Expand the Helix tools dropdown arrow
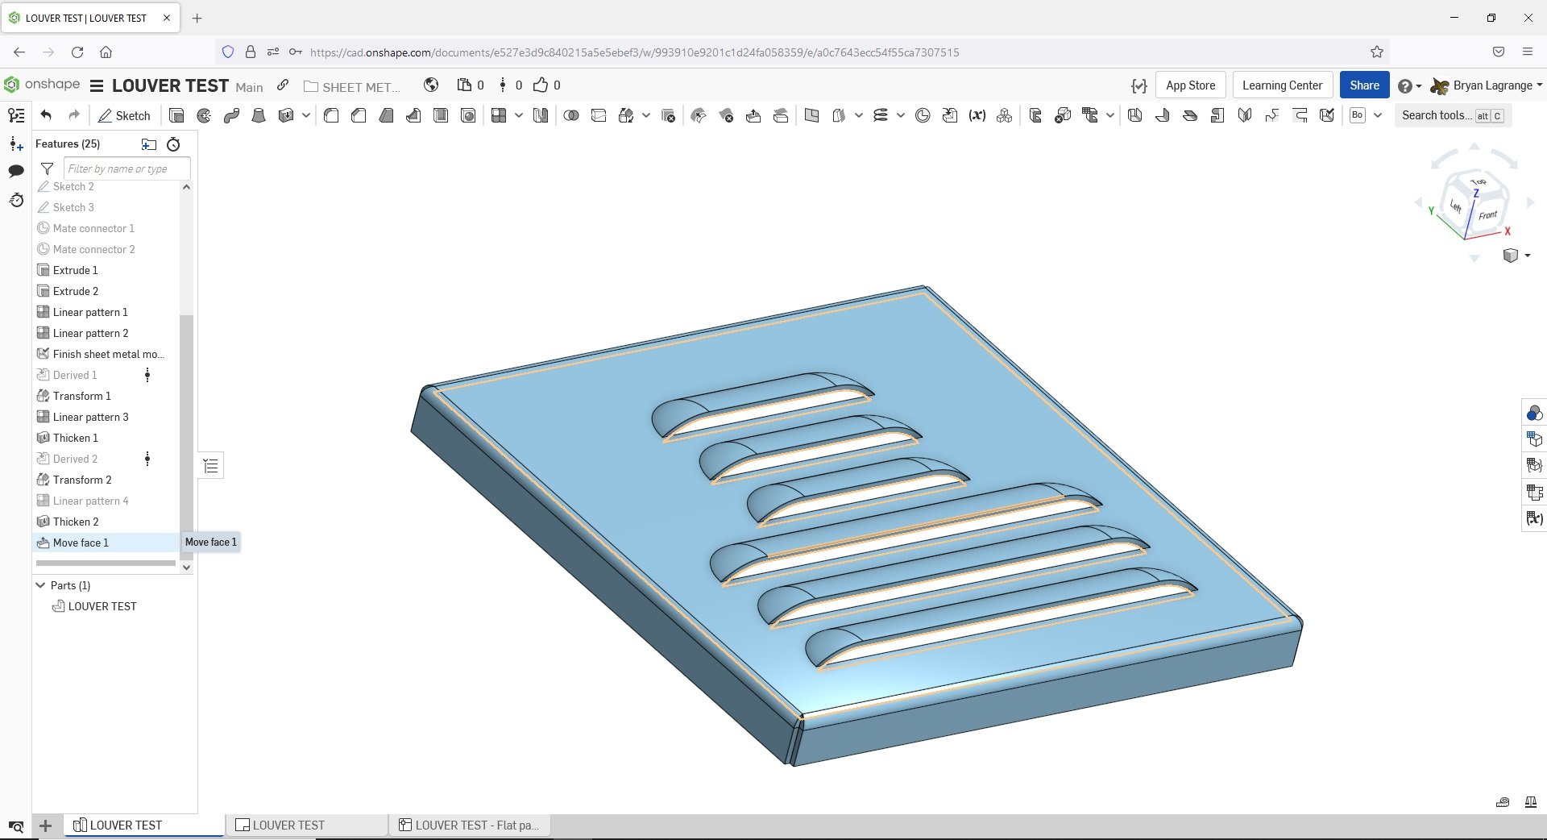 pyautogui.click(x=901, y=116)
